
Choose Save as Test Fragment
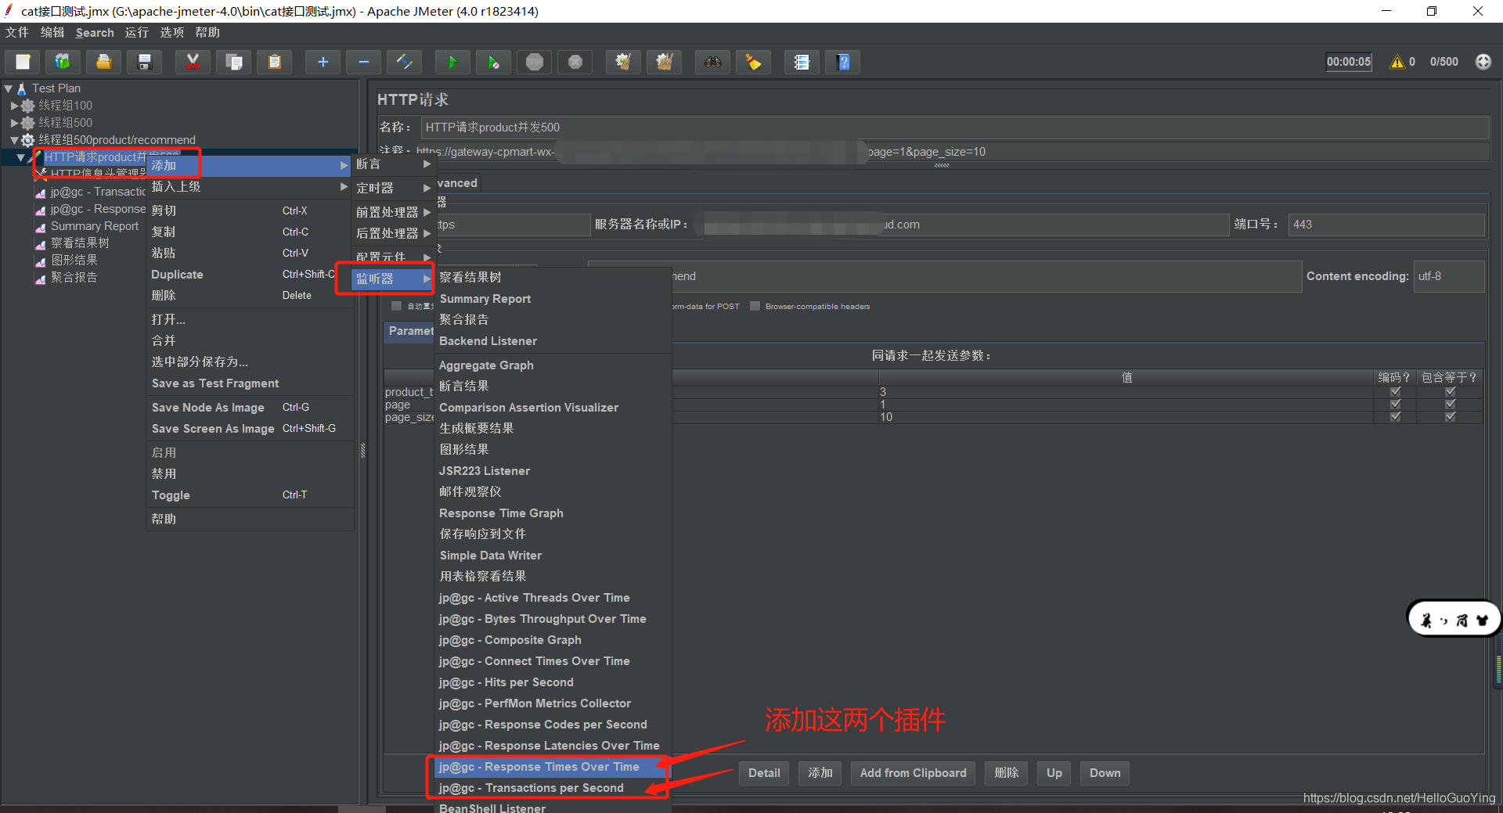pyautogui.click(x=249, y=383)
